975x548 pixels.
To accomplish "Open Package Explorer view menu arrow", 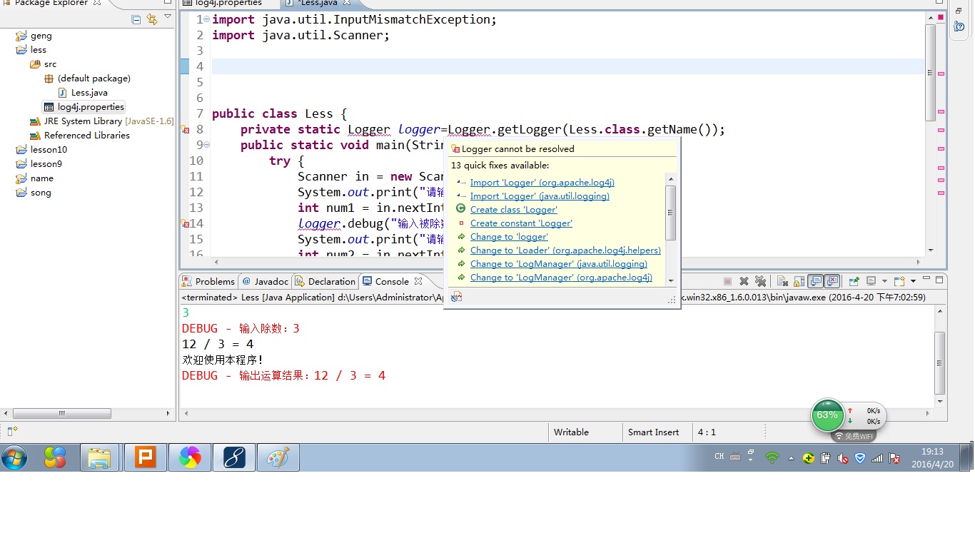I will click(x=168, y=16).
